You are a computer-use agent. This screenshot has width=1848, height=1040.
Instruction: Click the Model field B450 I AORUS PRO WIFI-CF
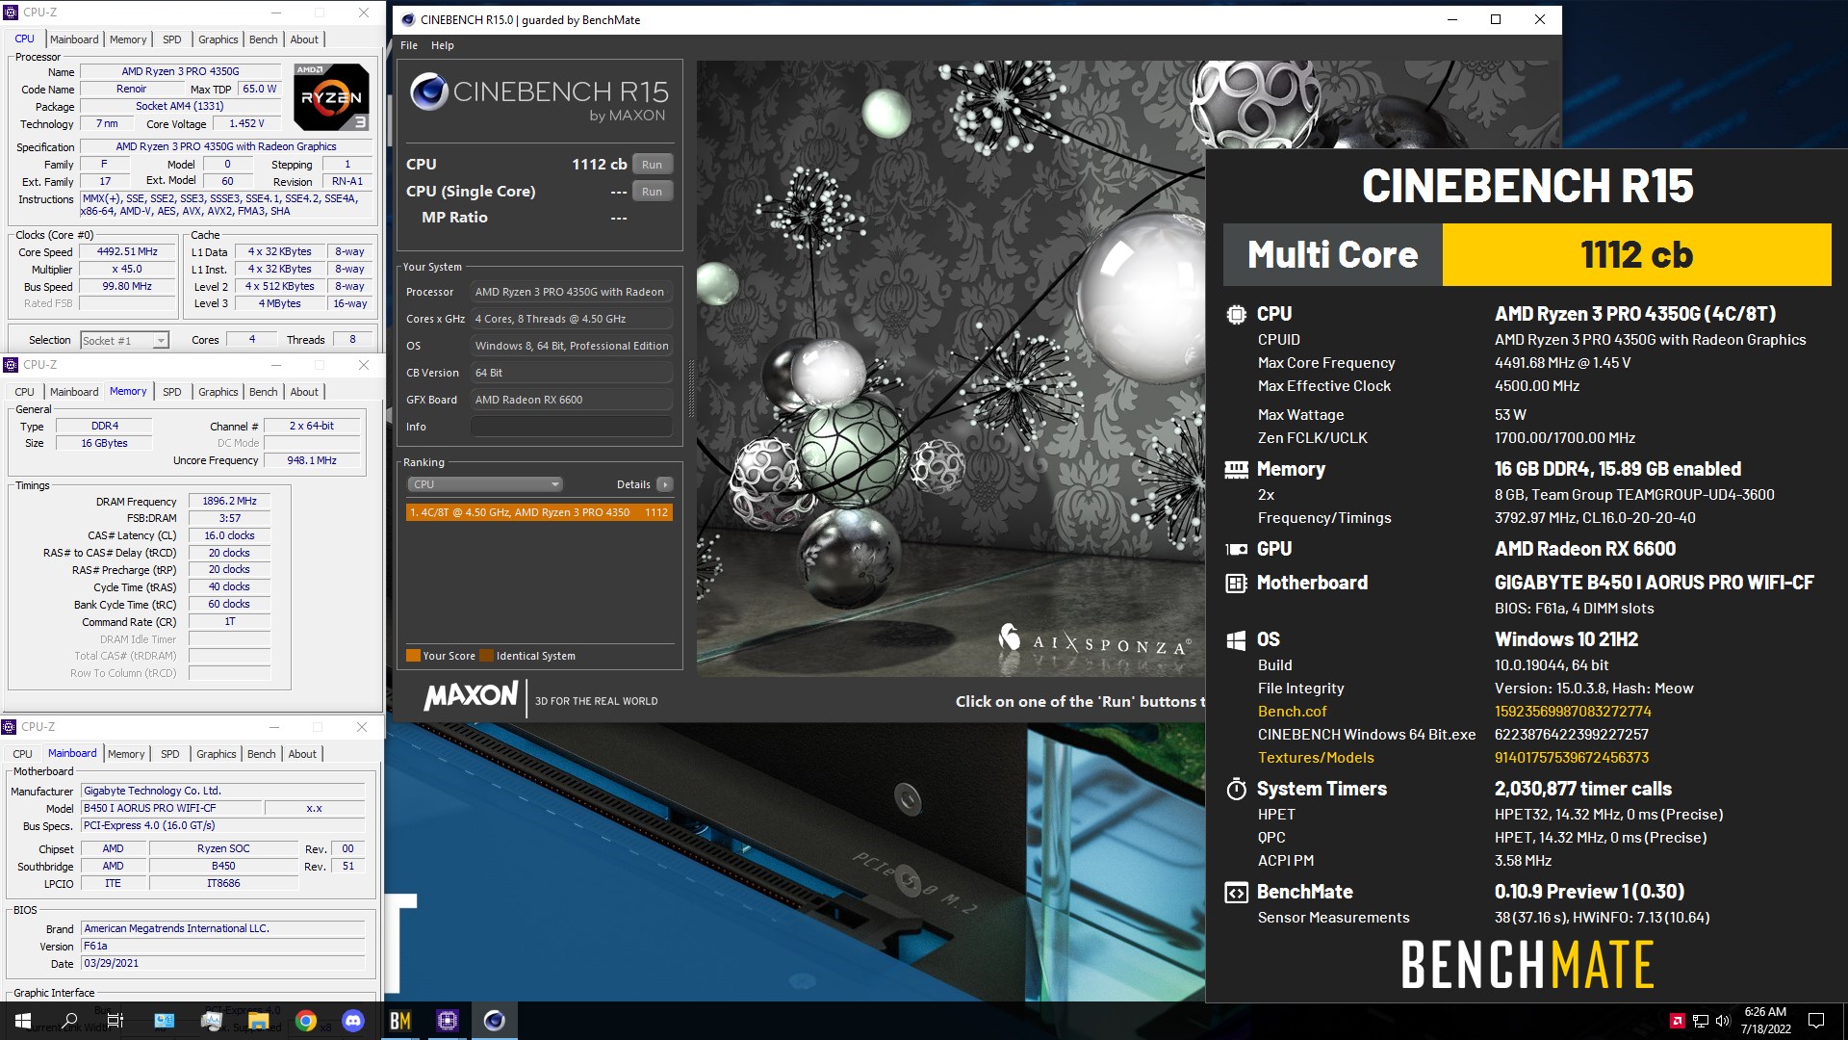[170, 809]
